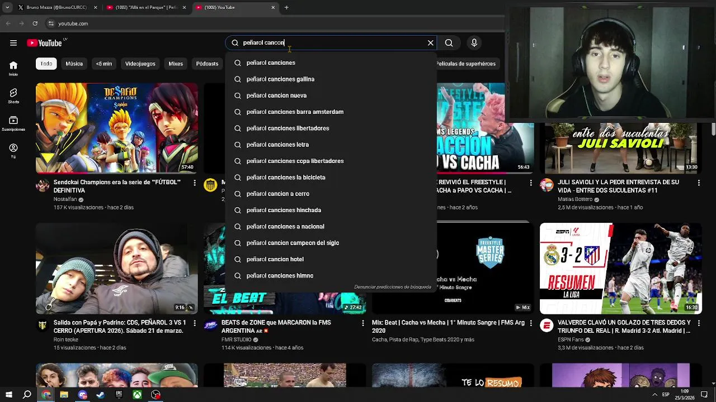
Task: Choose peñarol cancion a cerro suggestion
Action: [331, 194]
